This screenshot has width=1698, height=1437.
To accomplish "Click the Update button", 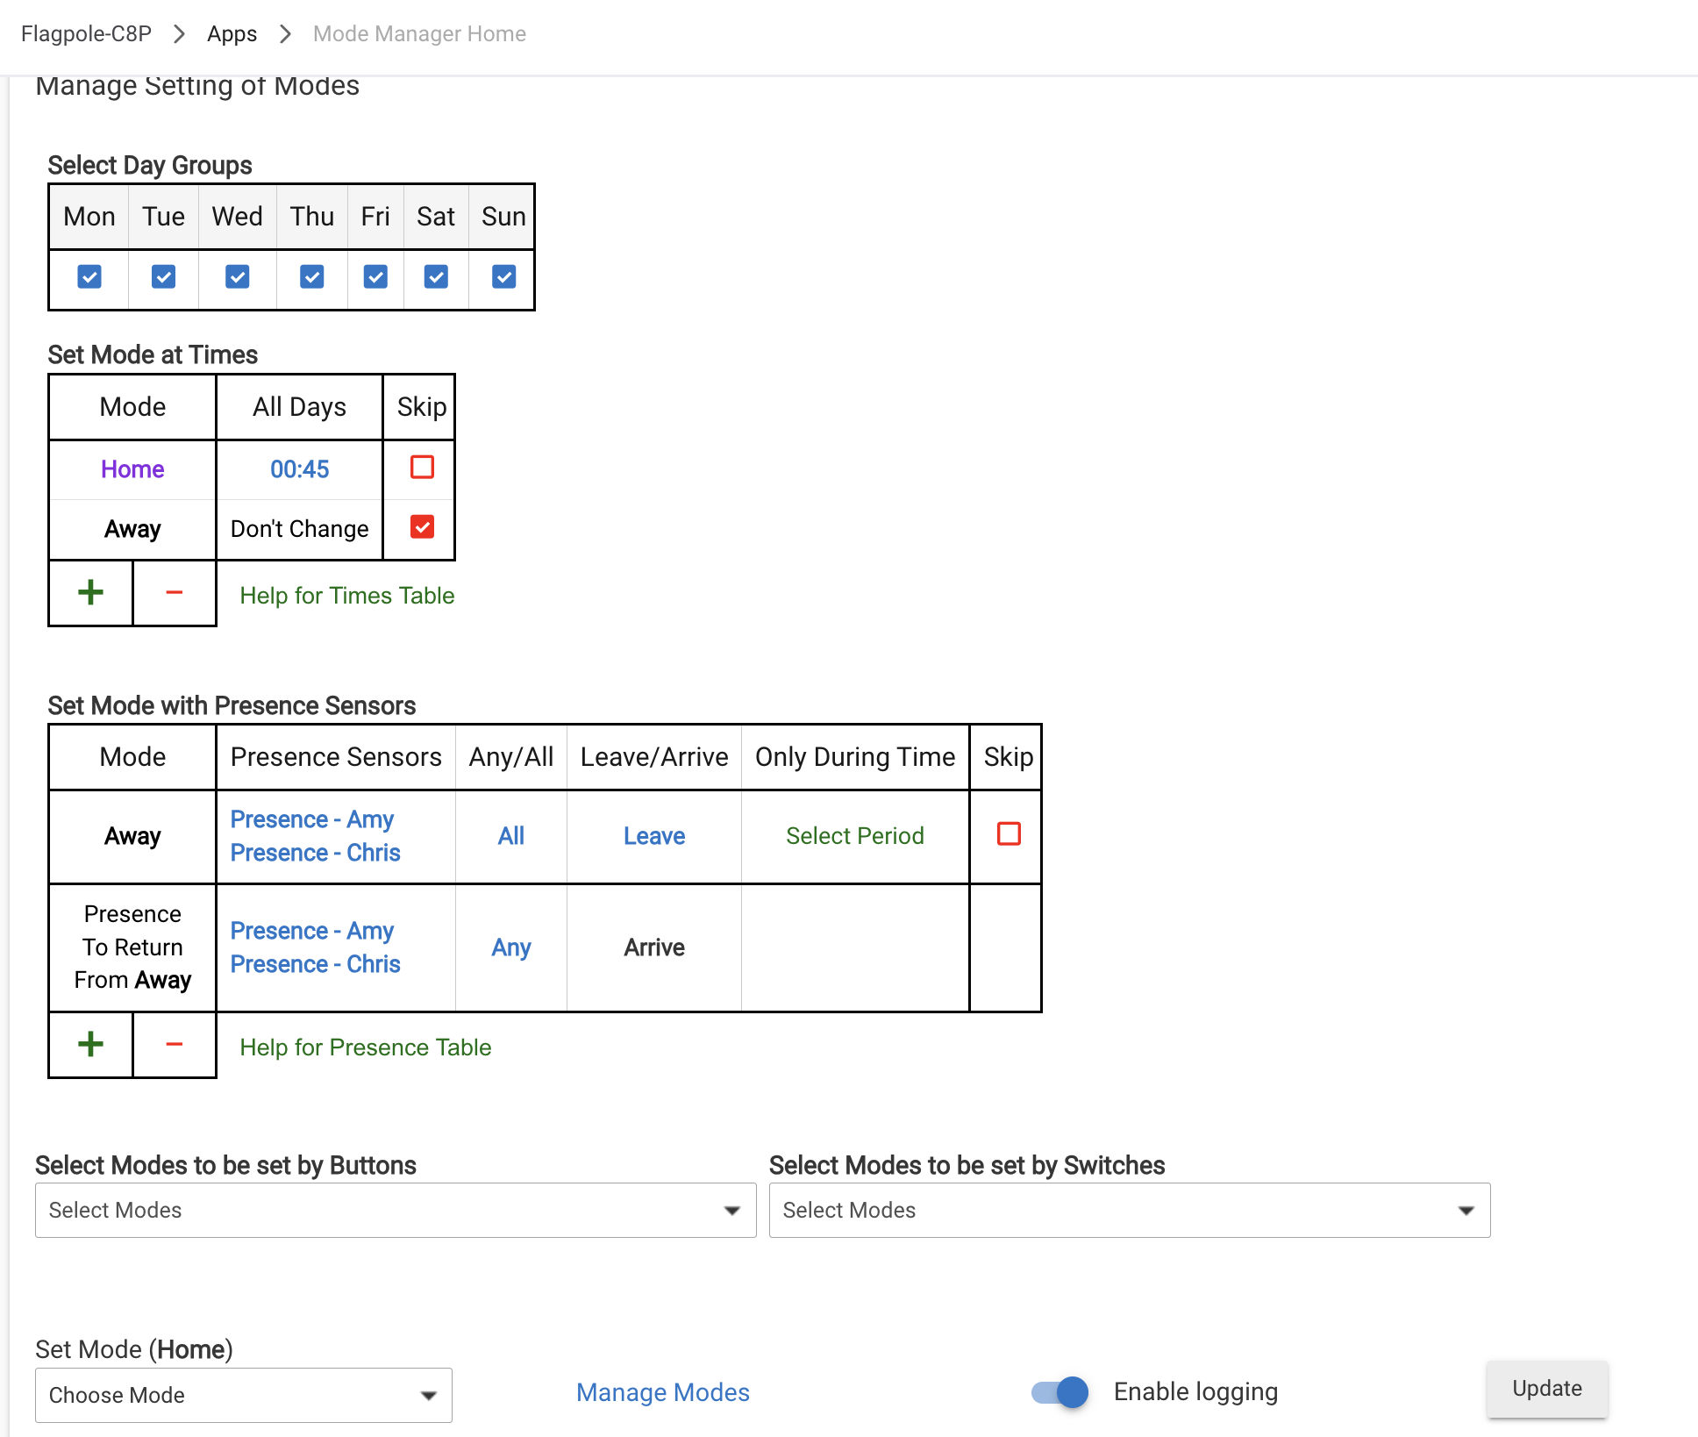I will (1546, 1389).
